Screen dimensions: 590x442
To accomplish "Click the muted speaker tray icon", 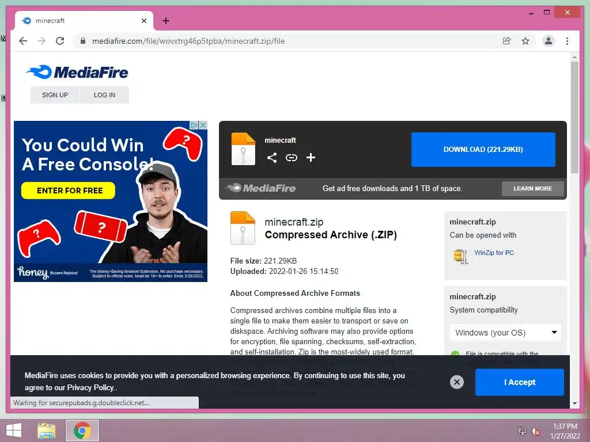I will [535, 431].
